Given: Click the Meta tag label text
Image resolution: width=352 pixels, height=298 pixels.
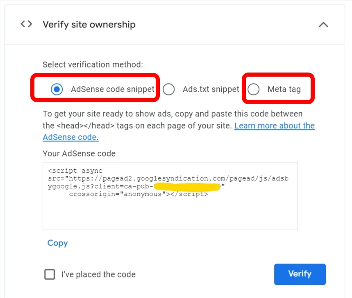Looking at the screenshot, I should point(284,89).
